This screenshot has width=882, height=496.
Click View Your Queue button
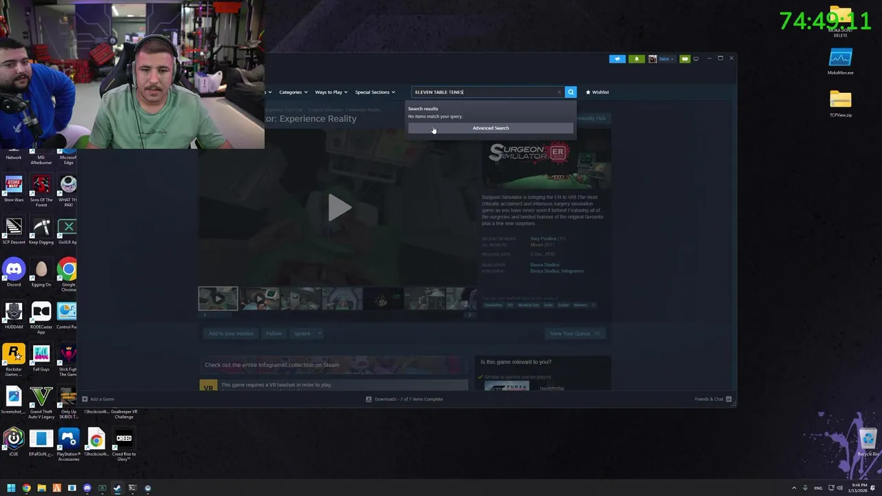575,333
